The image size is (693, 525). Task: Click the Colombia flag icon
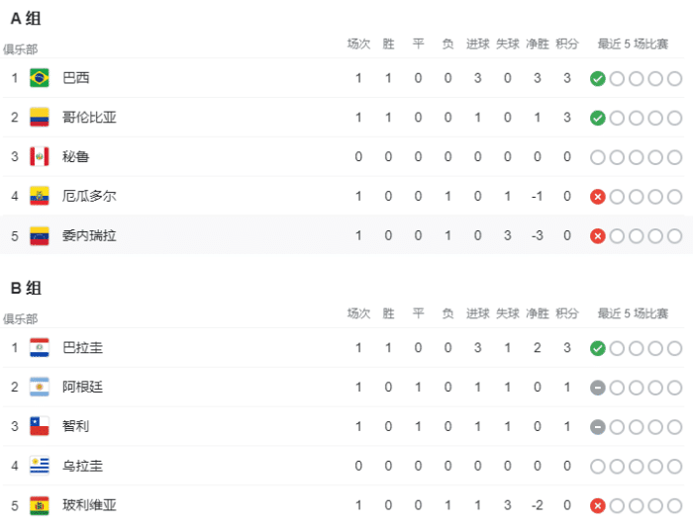tap(40, 118)
